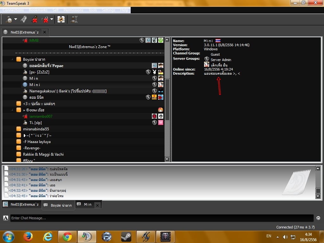Open the contacts manager toolbar icon
Screen dimensions: 324x243
(74, 19)
